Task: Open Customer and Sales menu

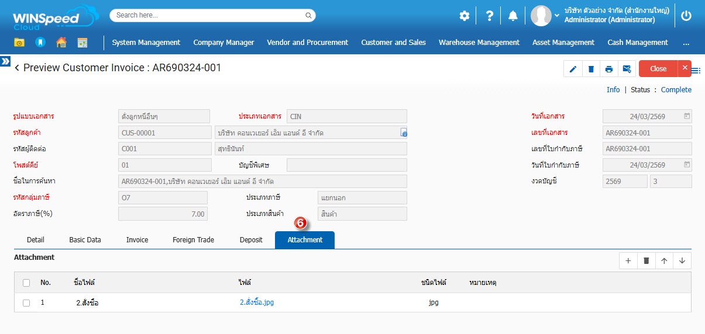Action: click(x=393, y=43)
